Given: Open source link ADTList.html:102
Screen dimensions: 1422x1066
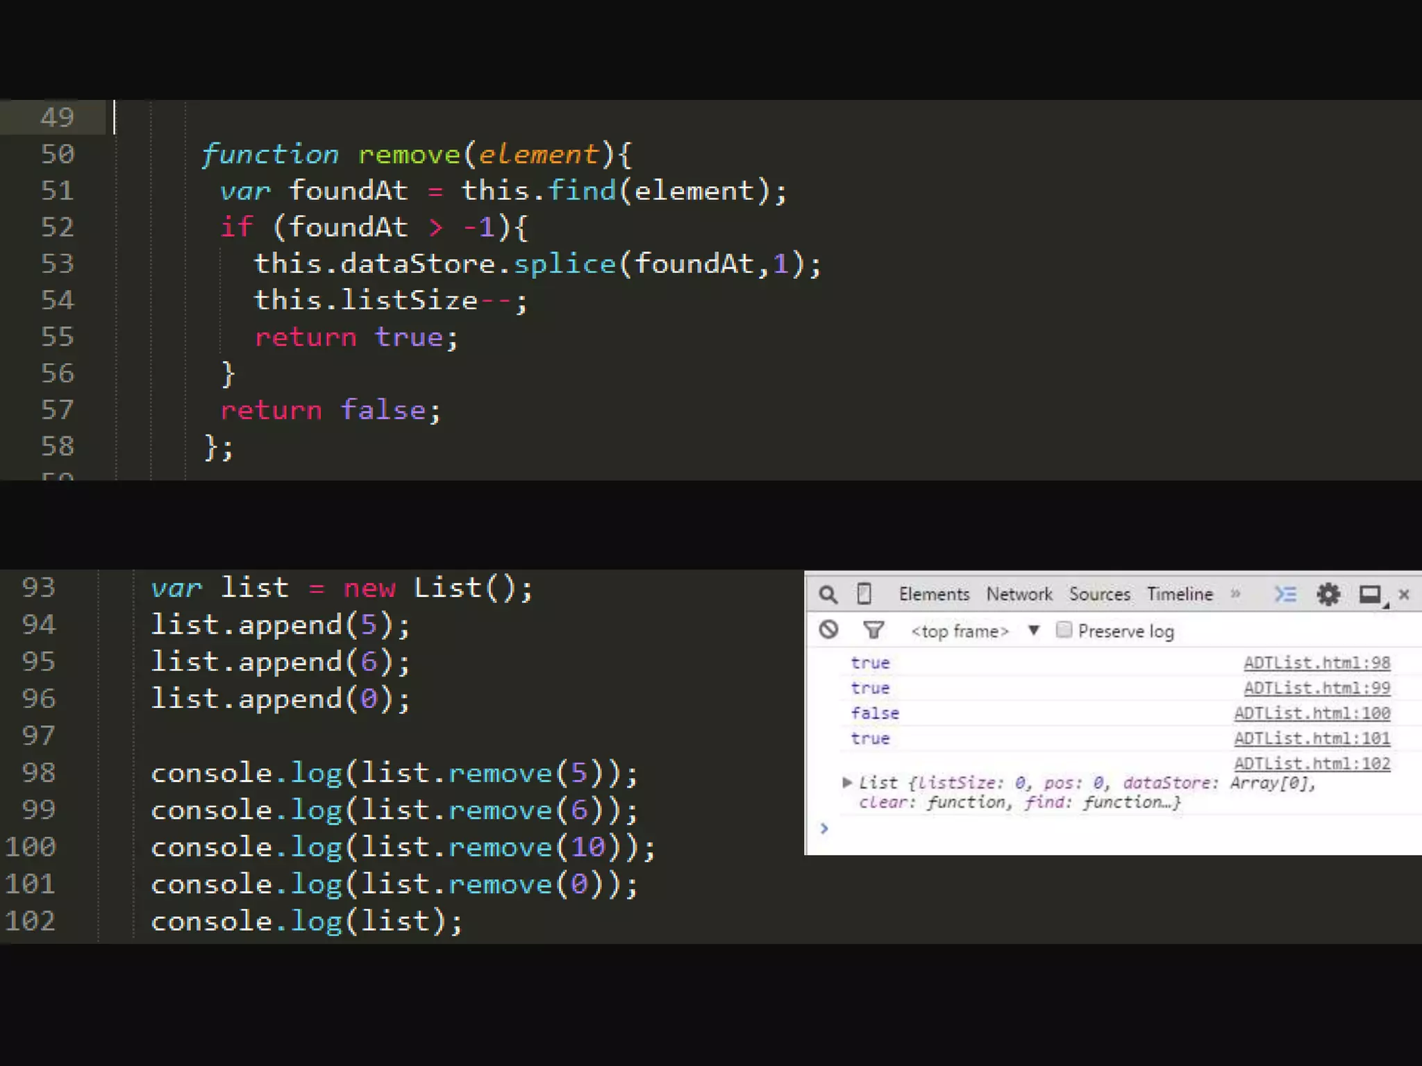Looking at the screenshot, I should 1312,763.
